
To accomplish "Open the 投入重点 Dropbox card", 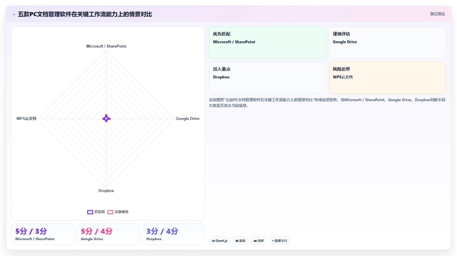I will click(x=267, y=78).
